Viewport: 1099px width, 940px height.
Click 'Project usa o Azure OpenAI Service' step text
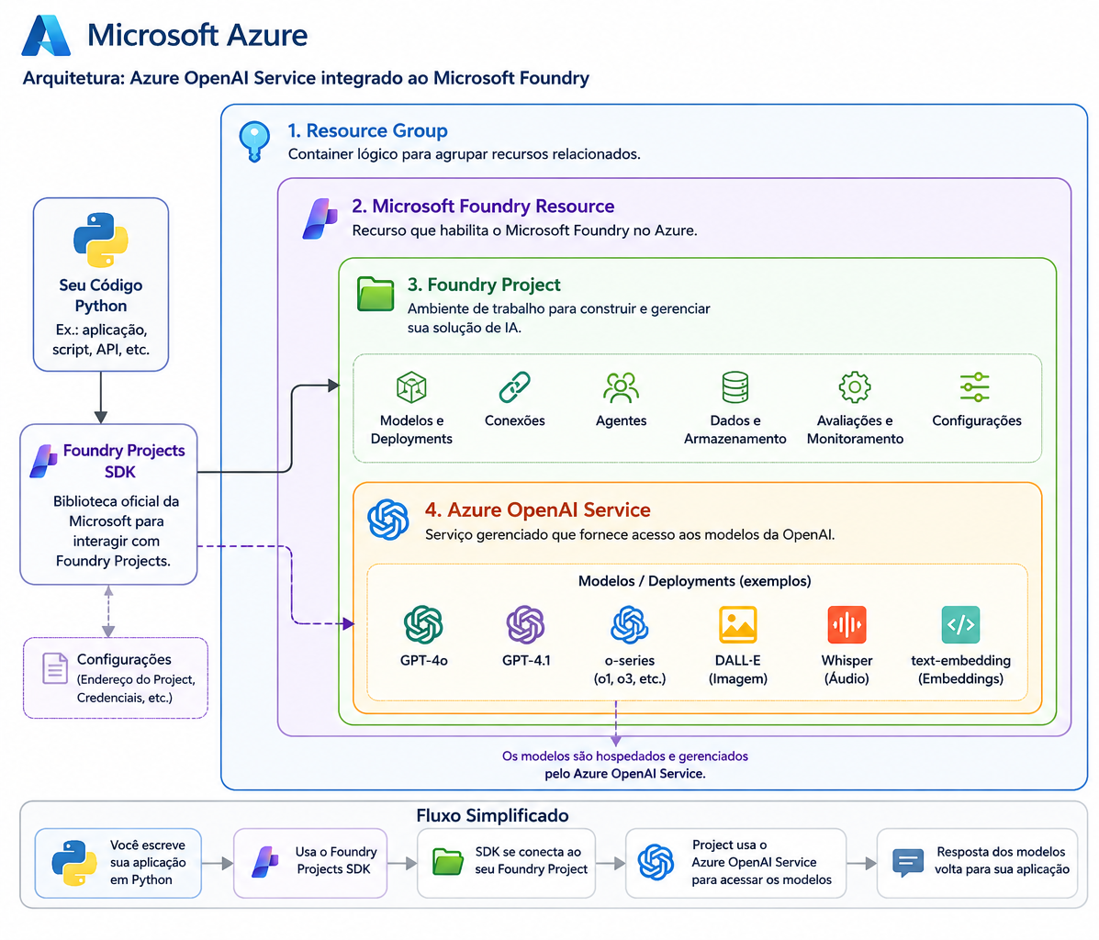pos(761,862)
